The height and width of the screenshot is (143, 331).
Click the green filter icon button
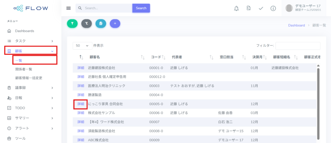72,24
